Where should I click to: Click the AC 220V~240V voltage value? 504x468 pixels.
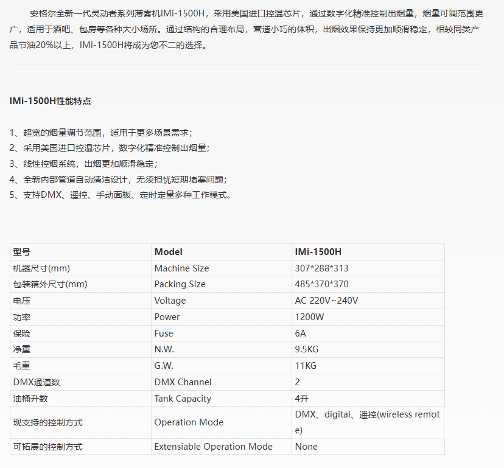[x=326, y=301]
